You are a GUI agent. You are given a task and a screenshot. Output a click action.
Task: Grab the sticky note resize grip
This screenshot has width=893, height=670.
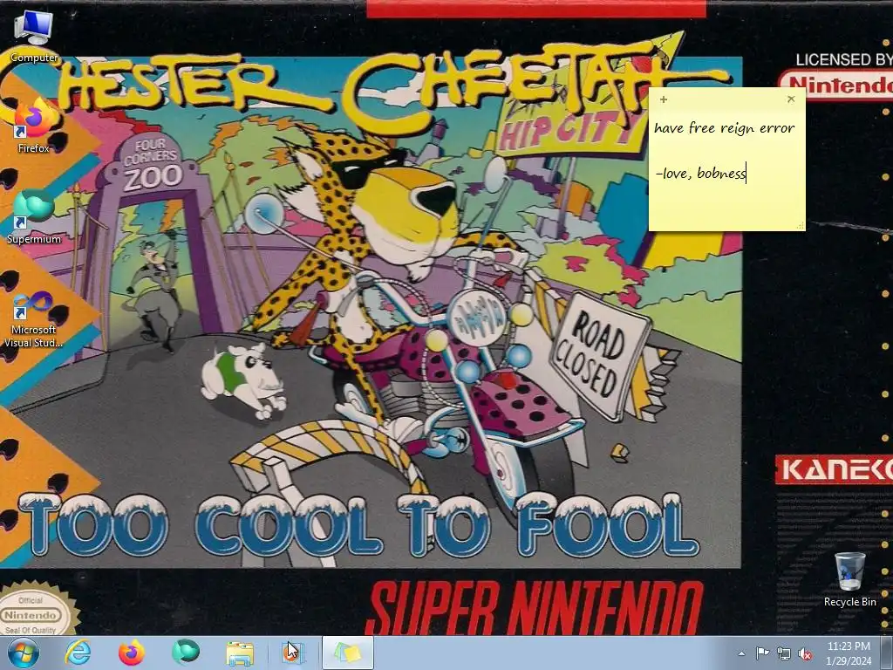tap(801, 226)
